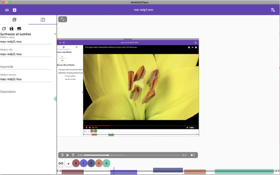Click the subtitles icon
Viewport: 280px width, 175px height.
tap(19, 28)
